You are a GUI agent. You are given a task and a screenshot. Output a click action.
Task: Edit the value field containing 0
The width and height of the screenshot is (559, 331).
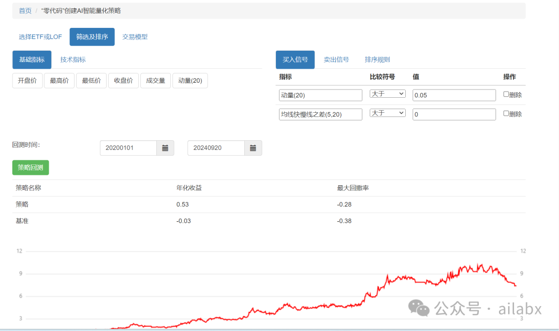point(454,114)
